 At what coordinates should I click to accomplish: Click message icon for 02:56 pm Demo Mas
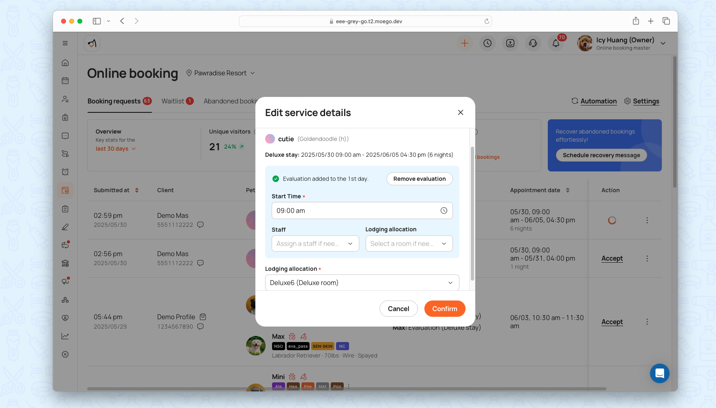(200, 263)
